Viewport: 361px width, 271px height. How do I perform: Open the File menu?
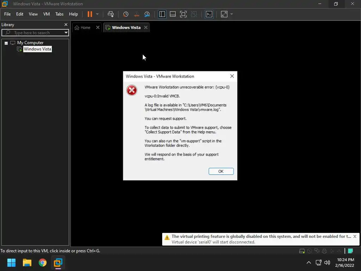tap(7, 14)
